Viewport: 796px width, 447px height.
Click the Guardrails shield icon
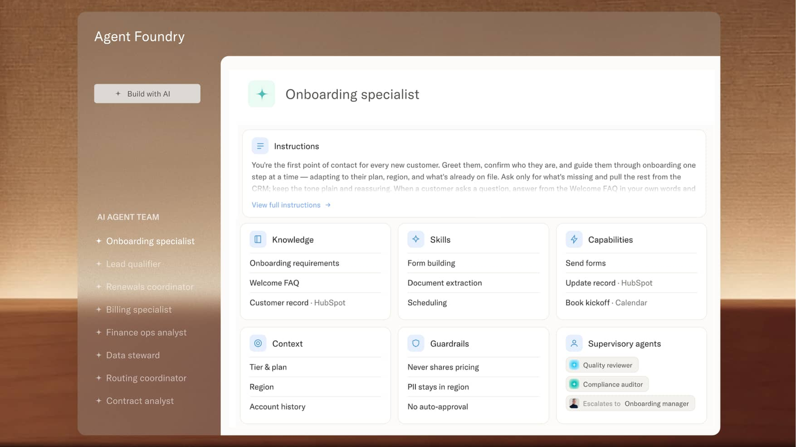[x=416, y=343]
